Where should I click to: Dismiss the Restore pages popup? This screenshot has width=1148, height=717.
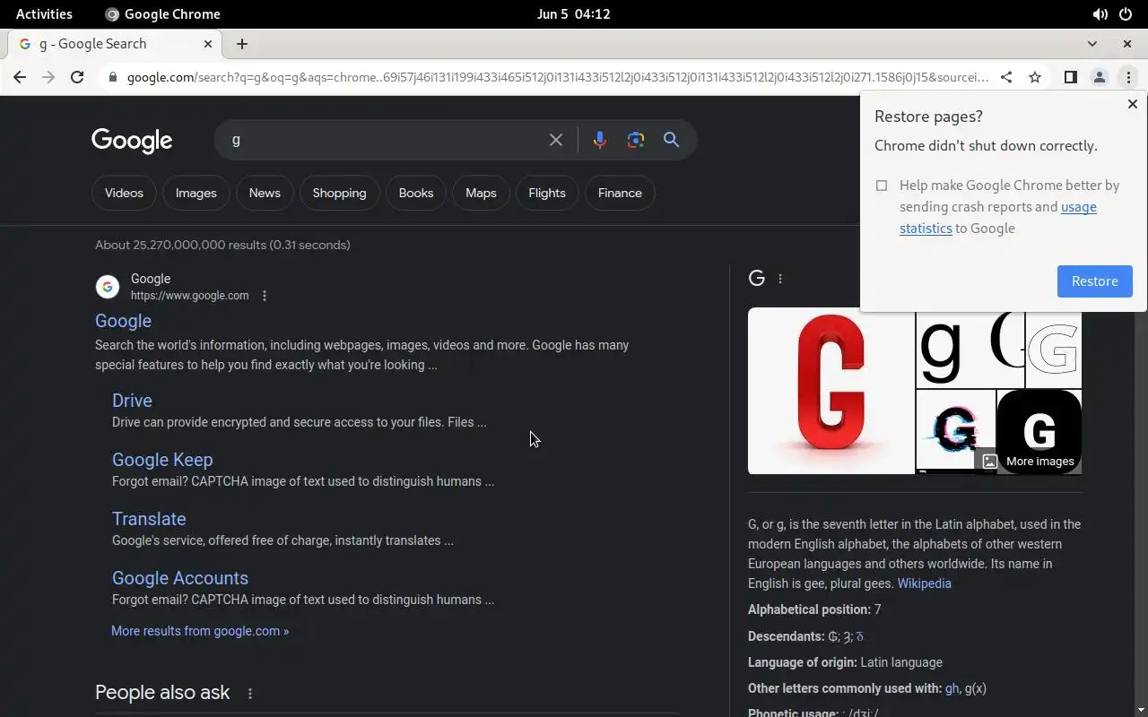tap(1132, 104)
